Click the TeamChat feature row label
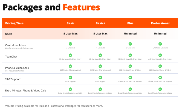182x112 pixels. (11, 57)
